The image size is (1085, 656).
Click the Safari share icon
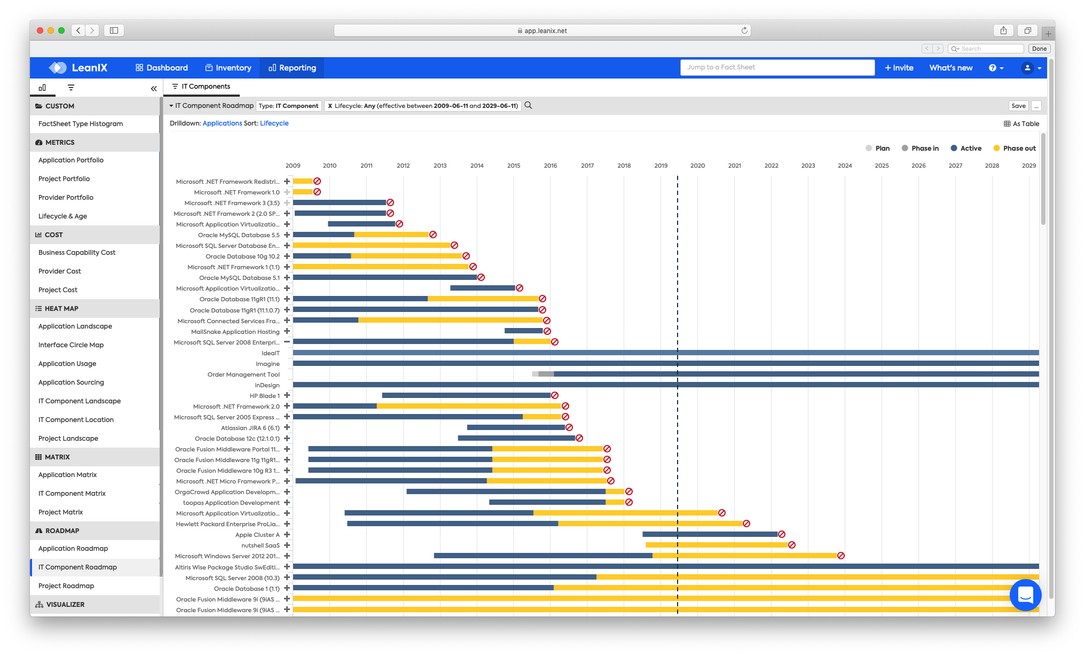point(1003,30)
